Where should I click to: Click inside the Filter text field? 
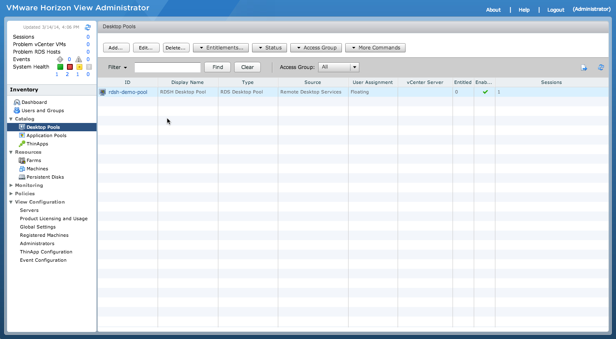click(x=167, y=67)
